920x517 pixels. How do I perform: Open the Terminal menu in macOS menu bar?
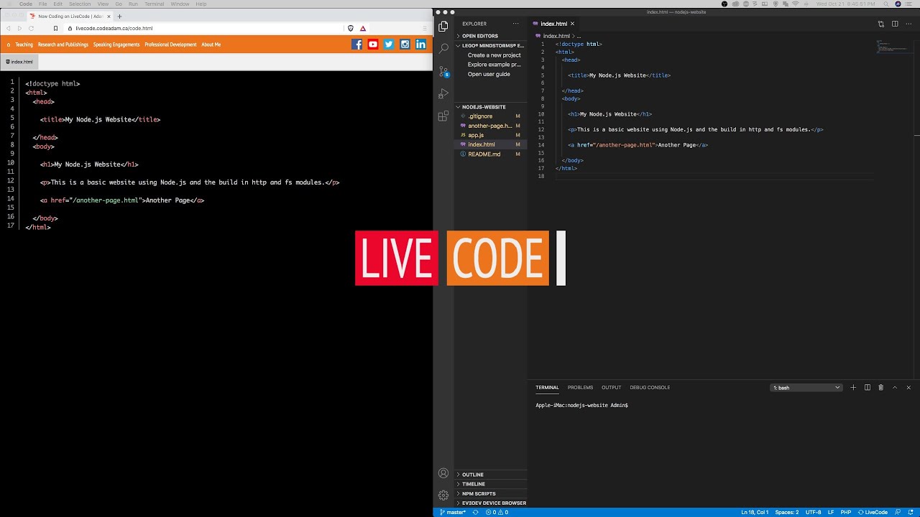(x=155, y=4)
